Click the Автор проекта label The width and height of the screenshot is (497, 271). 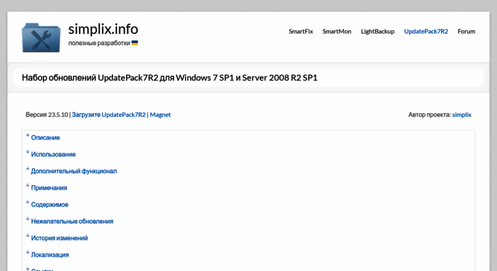pyautogui.click(x=429, y=115)
